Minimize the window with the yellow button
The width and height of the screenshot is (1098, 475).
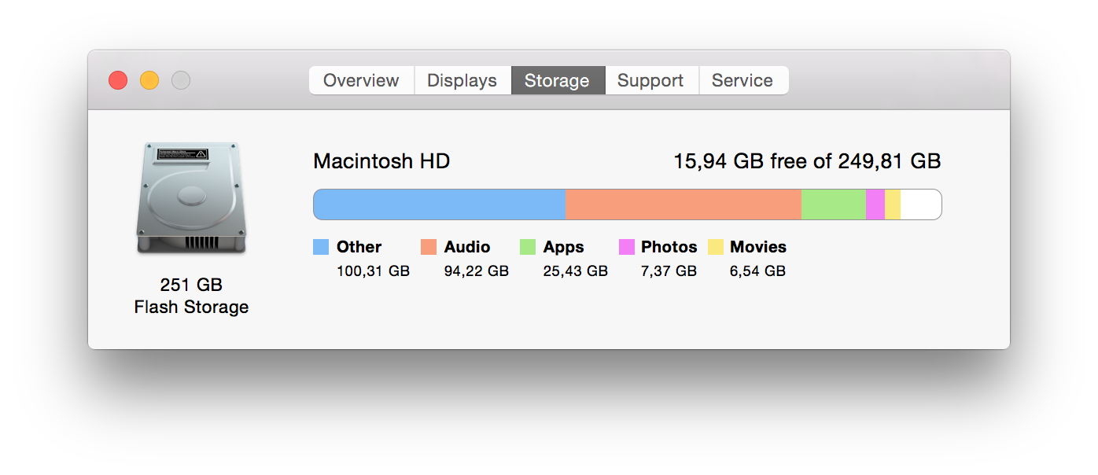pyautogui.click(x=149, y=80)
